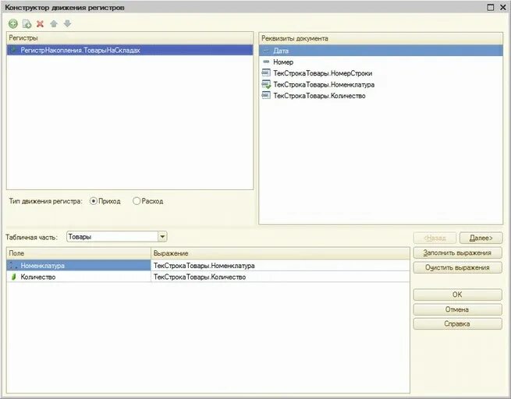
Task: Click the Регистры column header
Action: pyautogui.click(x=130, y=37)
